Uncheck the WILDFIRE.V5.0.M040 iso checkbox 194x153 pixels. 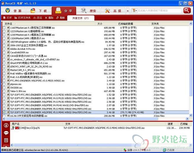[4, 112]
